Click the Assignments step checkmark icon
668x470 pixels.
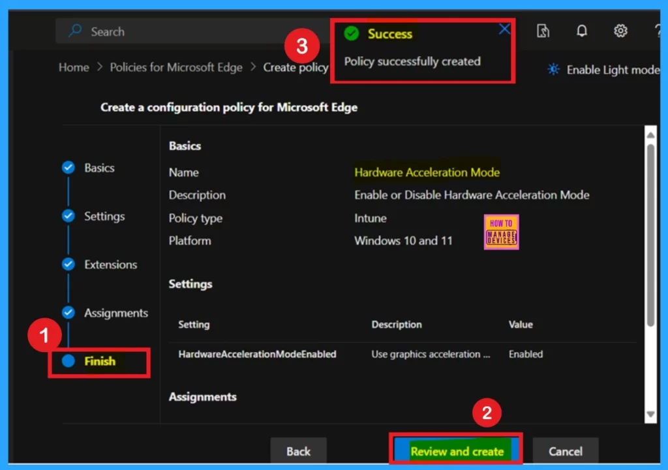click(x=68, y=312)
